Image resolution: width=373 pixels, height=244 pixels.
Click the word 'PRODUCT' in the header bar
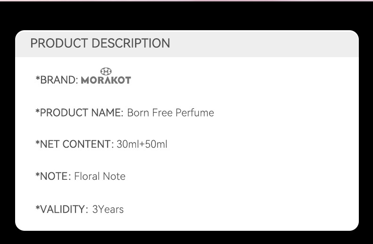[x=59, y=43]
